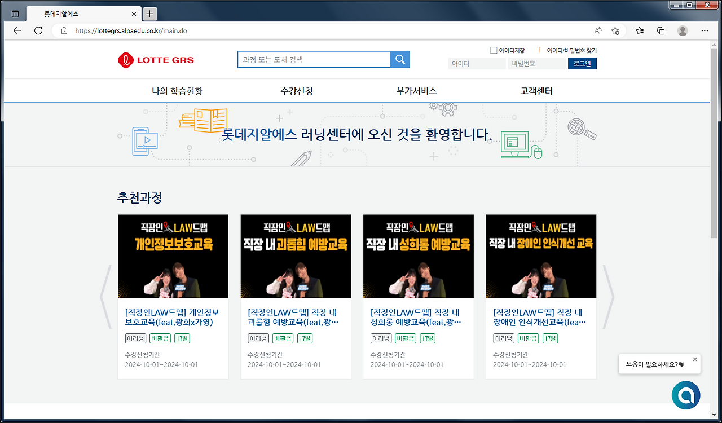Screen dimensions: 722x423
Task: Click the 로그인 button
Action: [x=582, y=63]
